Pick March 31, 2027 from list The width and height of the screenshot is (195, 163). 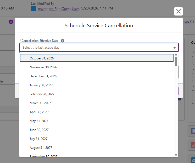[x=97, y=103]
